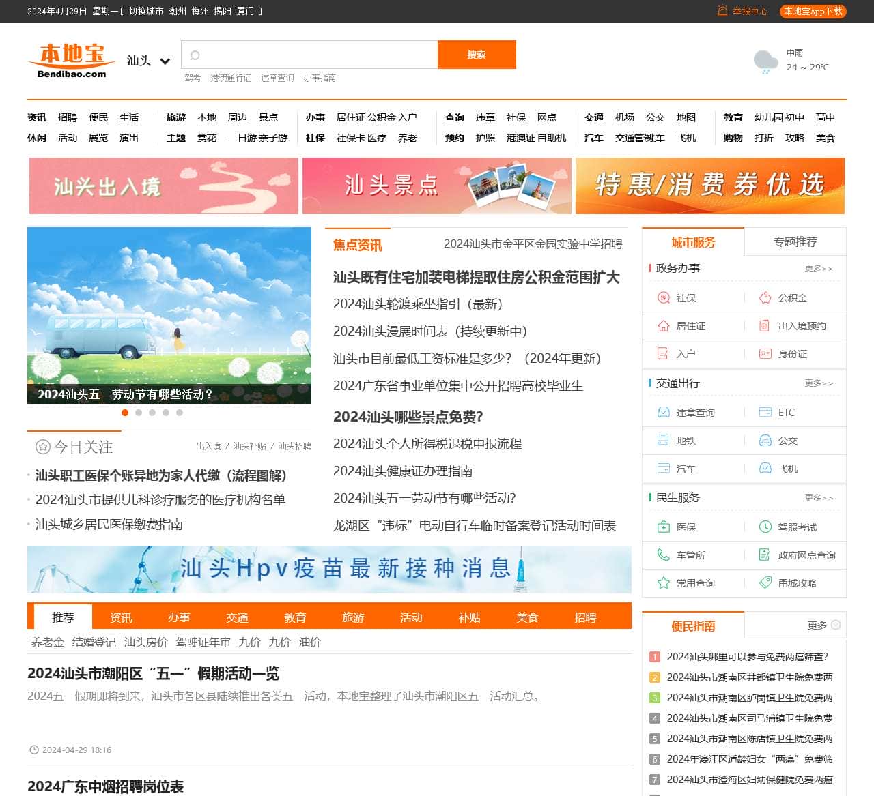Image resolution: width=874 pixels, height=796 pixels.
Task: Open the 汕头景点 banner image
Action: [437, 186]
